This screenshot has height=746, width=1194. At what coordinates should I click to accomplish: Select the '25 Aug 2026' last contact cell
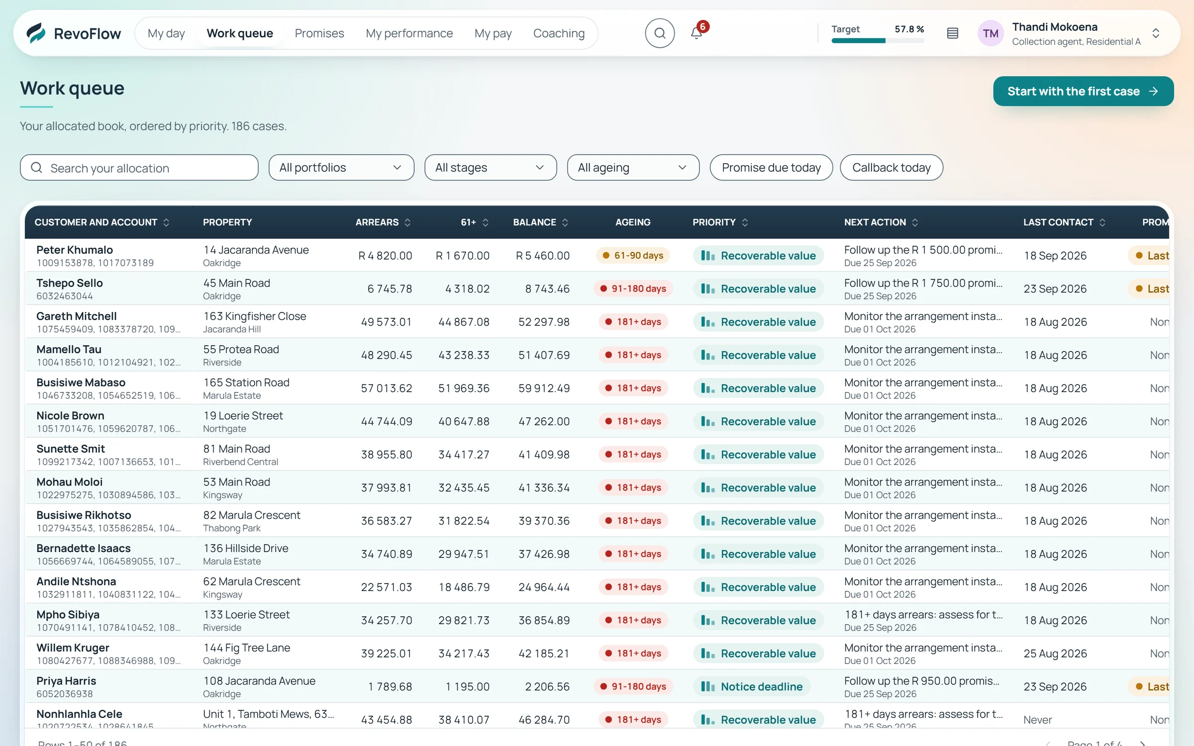tap(1055, 653)
